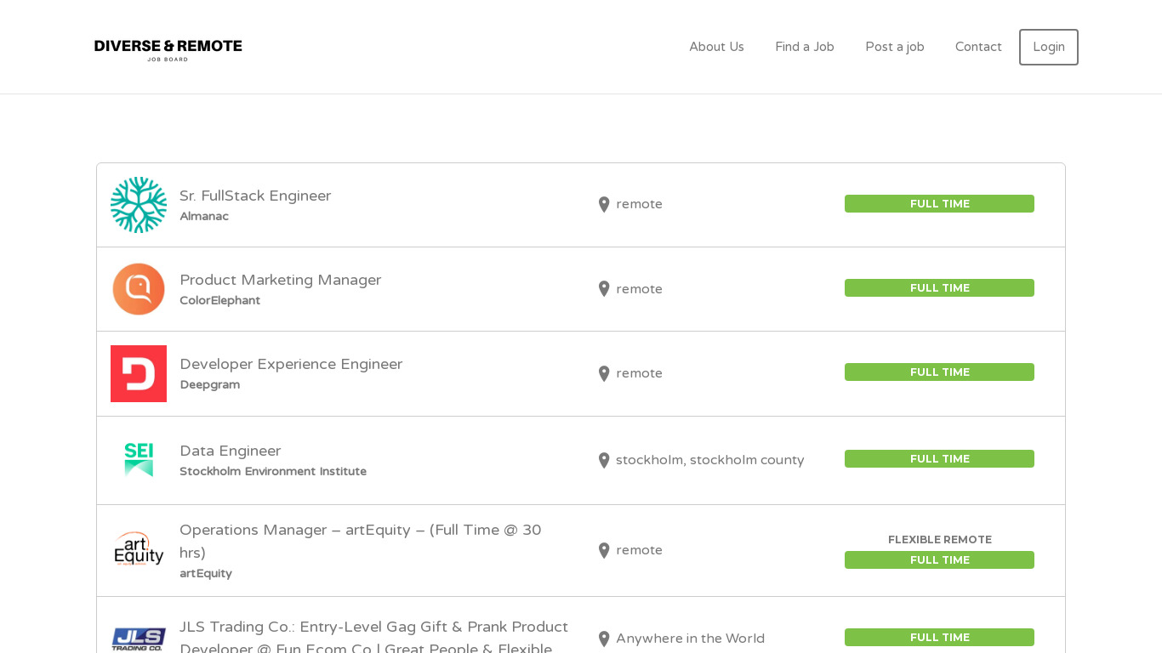Click location pin icon in Deepgram row
The image size is (1162, 653).
tap(604, 373)
